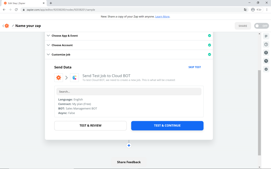Screen dimensions: 271x169
Task: Click the Zapier logo home icon
Action: tap(7, 26)
